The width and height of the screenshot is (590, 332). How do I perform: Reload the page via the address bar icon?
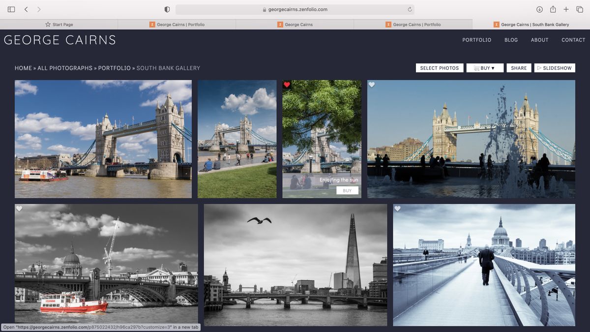coord(409,9)
